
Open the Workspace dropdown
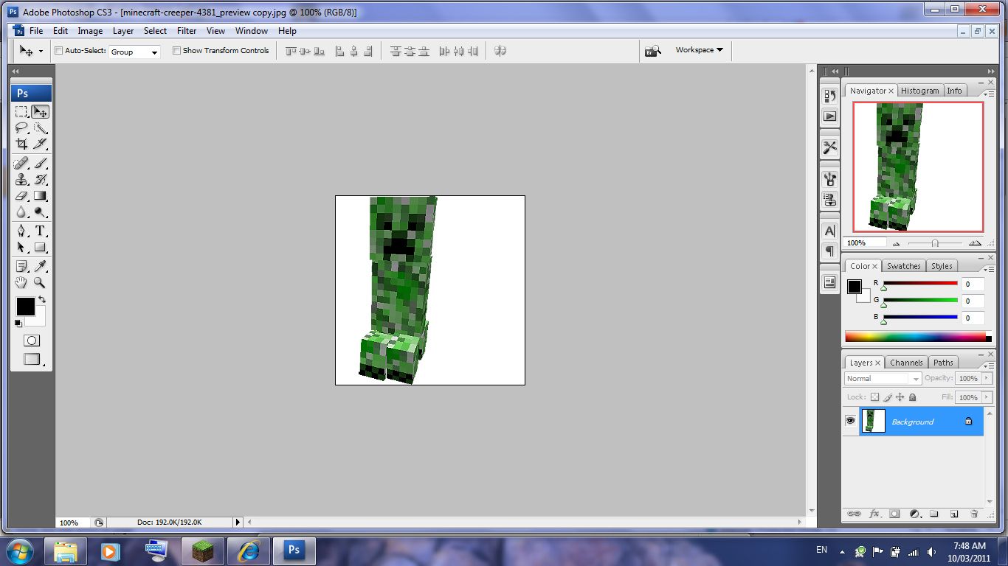699,50
